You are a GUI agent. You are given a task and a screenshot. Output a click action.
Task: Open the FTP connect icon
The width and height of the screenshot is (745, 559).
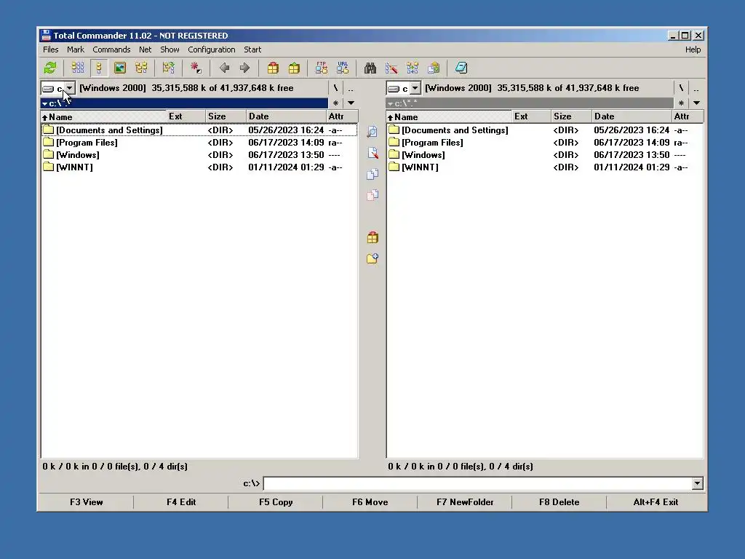click(x=321, y=68)
